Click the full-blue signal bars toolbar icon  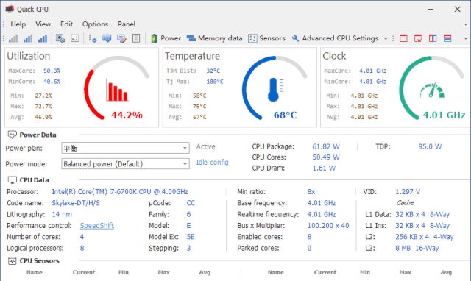pyautogui.click(x=43, y=38)
